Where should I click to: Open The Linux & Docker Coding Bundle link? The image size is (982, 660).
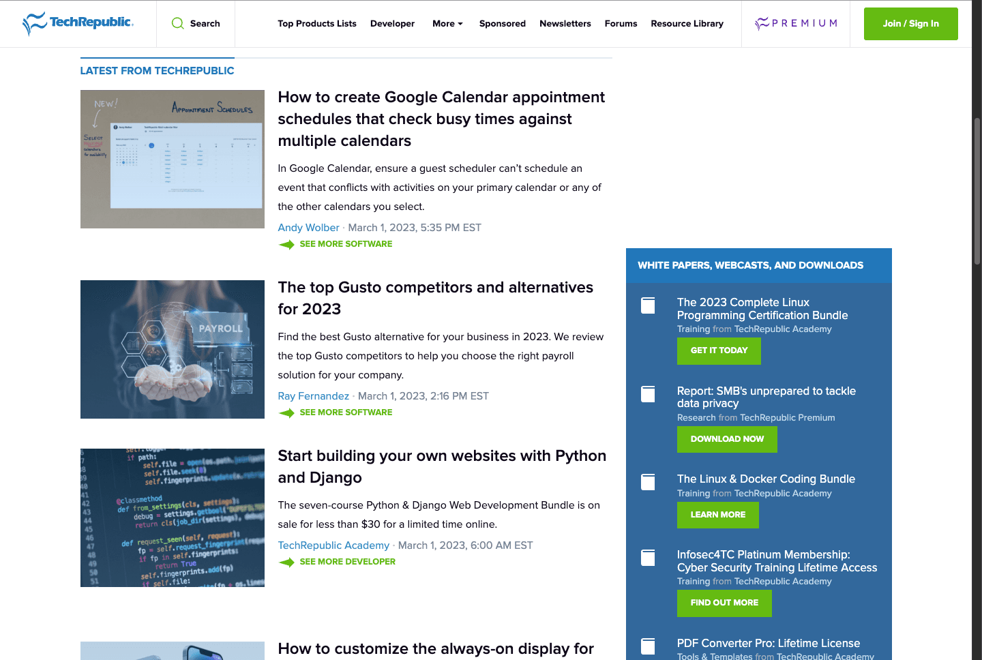(766, 479)
